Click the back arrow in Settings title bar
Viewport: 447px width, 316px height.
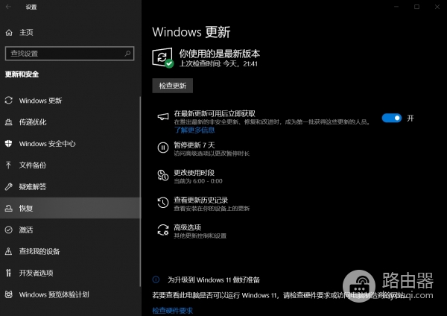pos(8,7)
